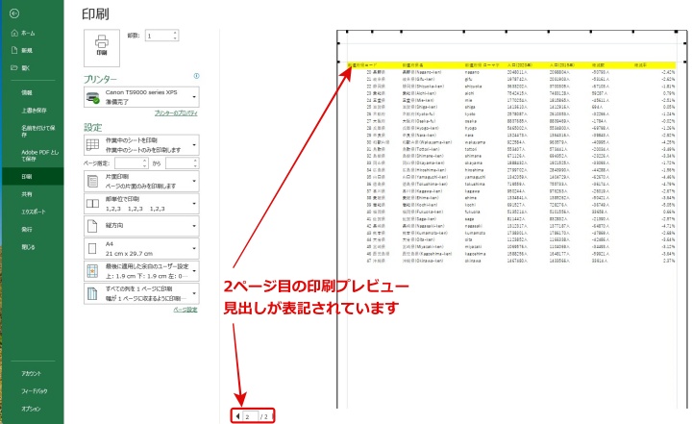The width and height of the screenshot is (692, 424).
Task: Decrease copies with the down spinner
Action: 175,38
